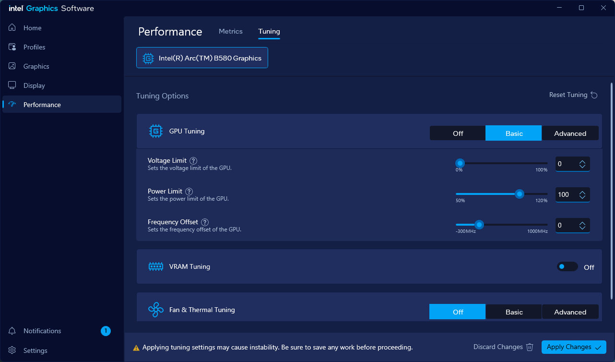This screenshot has height=362, width=615.
Task: Click the Reset Tuning arrow icon
Action: 594,95
